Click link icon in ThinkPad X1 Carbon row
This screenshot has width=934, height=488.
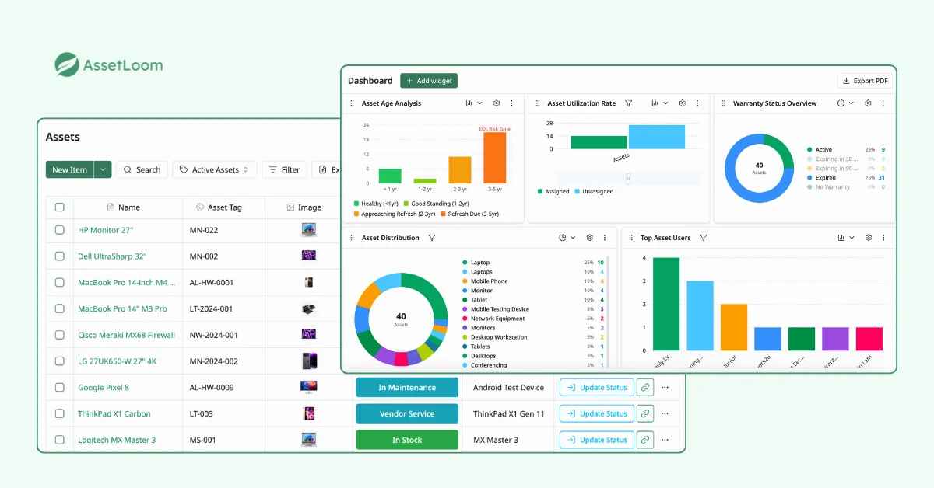pos(644,414)
